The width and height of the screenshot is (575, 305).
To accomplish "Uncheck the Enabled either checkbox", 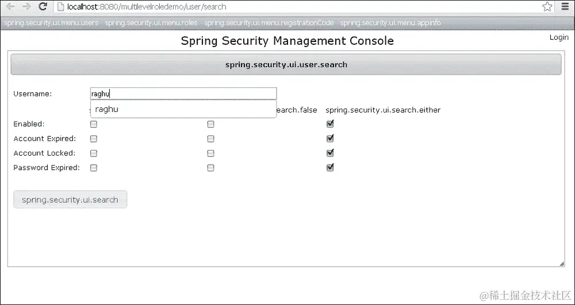I will 330,123.
